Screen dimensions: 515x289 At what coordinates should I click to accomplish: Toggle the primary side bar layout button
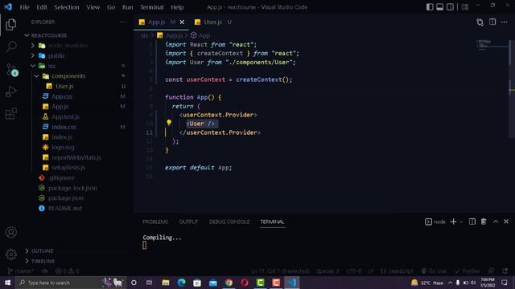[x=430, y=7]
